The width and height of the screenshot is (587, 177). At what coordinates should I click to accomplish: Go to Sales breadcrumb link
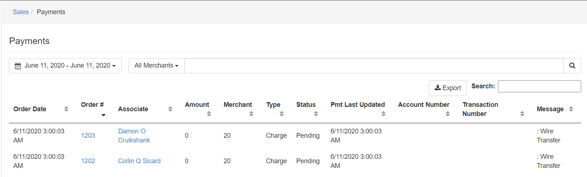coord(20,12)
